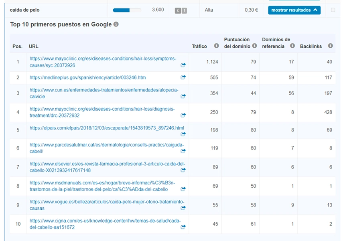
Task: Open external link icon for mayoclinic diagnosis-treatment row
Action: (183, 115)
